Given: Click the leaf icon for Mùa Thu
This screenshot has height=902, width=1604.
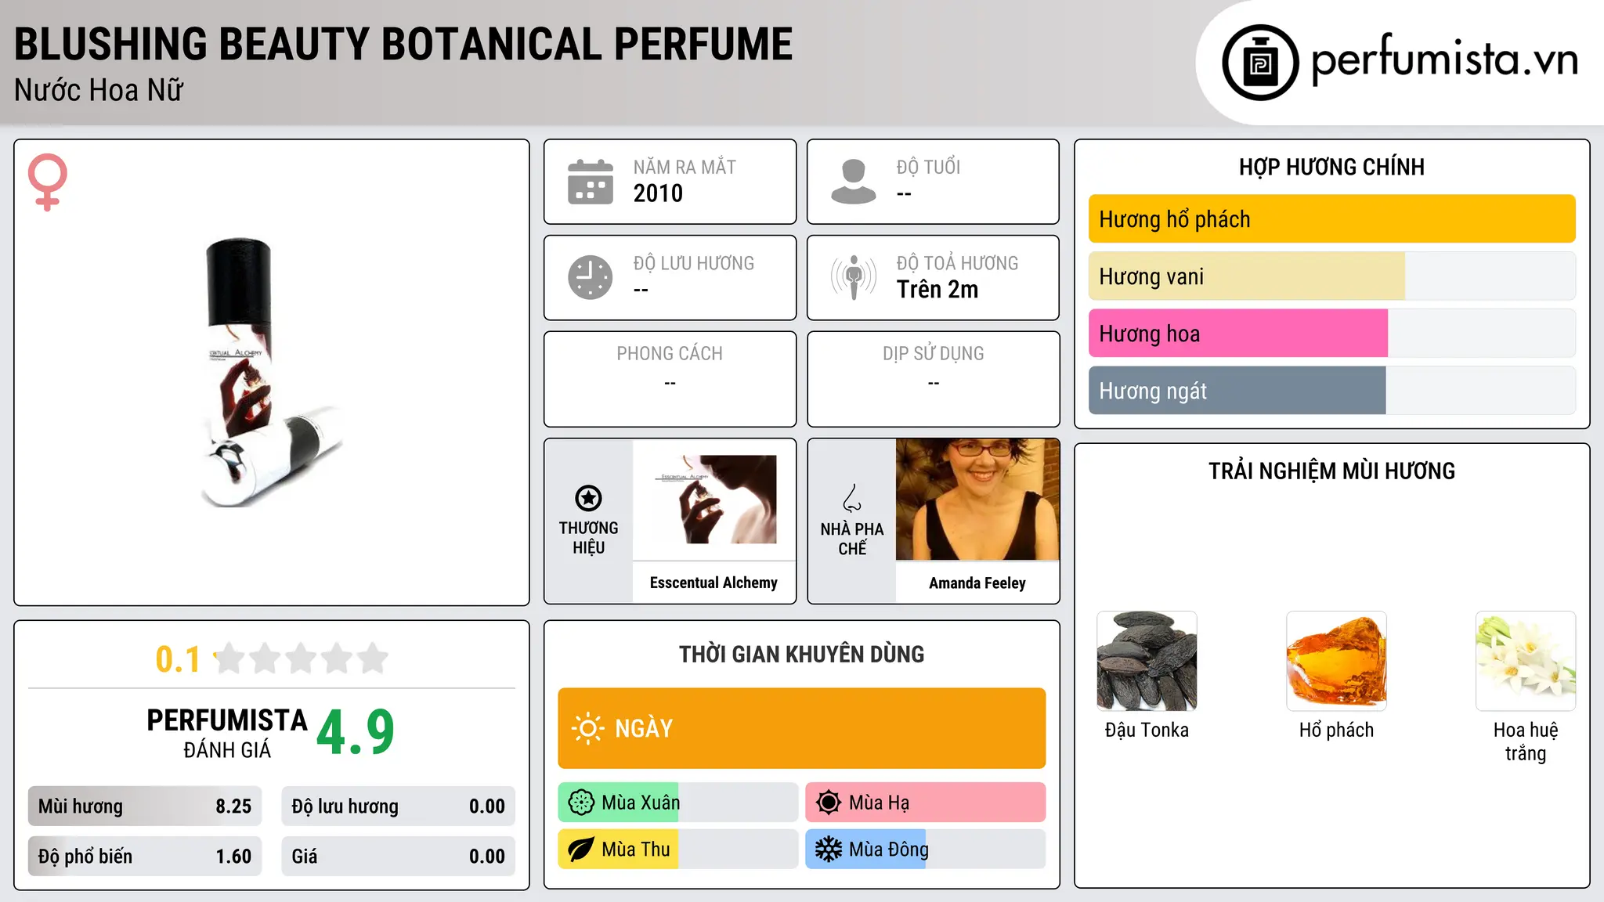Looking at the screenshot, I should (x=581, y=850).
